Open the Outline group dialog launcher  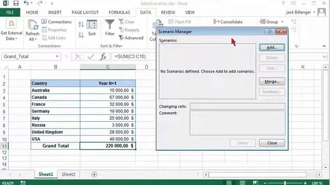tap(296, 46)
